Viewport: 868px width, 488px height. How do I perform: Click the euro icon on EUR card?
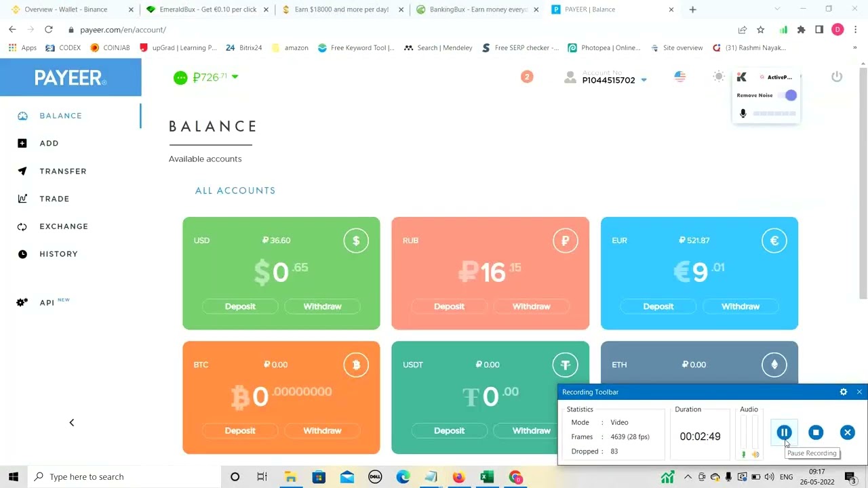click(774, 241)
